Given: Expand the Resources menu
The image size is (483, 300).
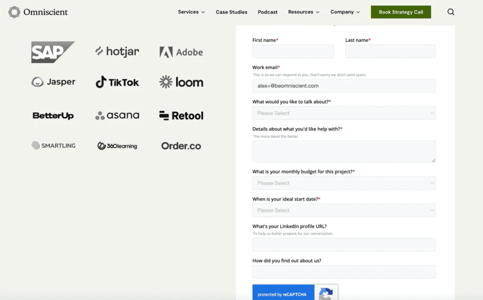Looking at the screenshot, I should 304,12.
